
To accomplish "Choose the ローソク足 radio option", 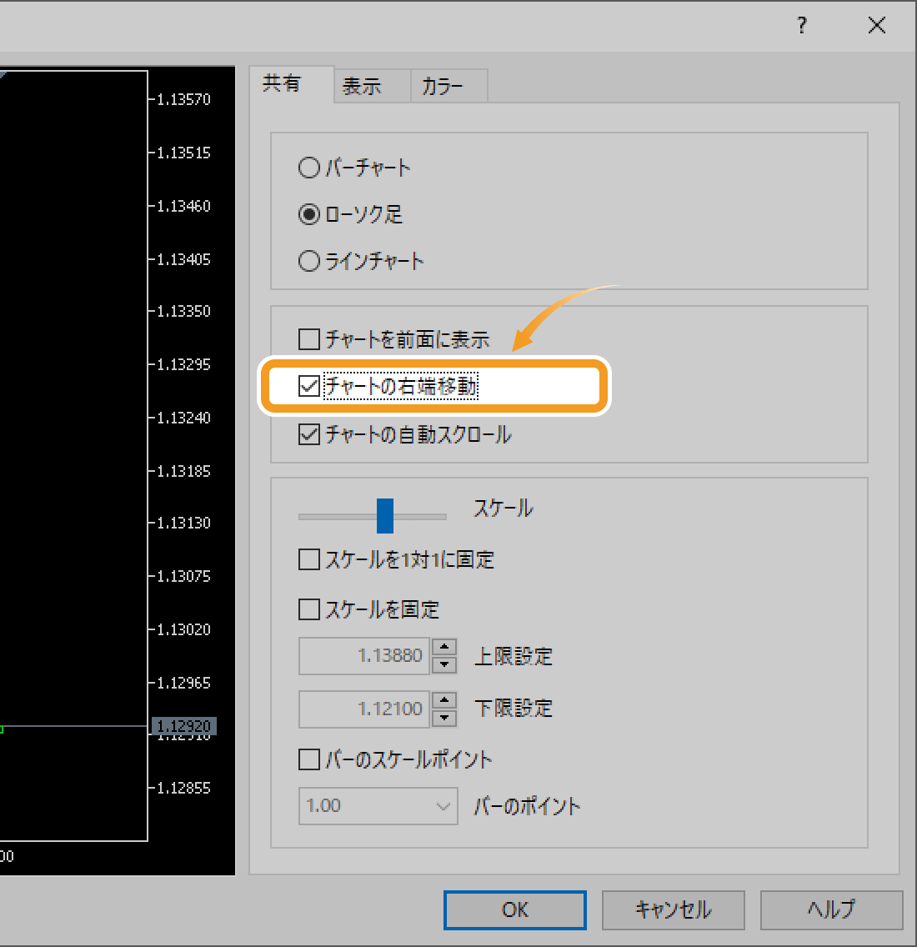I will click(309, 214).
